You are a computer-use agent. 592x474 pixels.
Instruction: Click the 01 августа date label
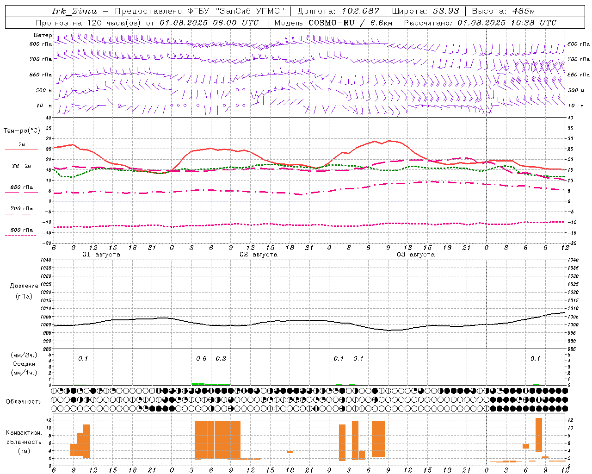click(x=101, y=255)
